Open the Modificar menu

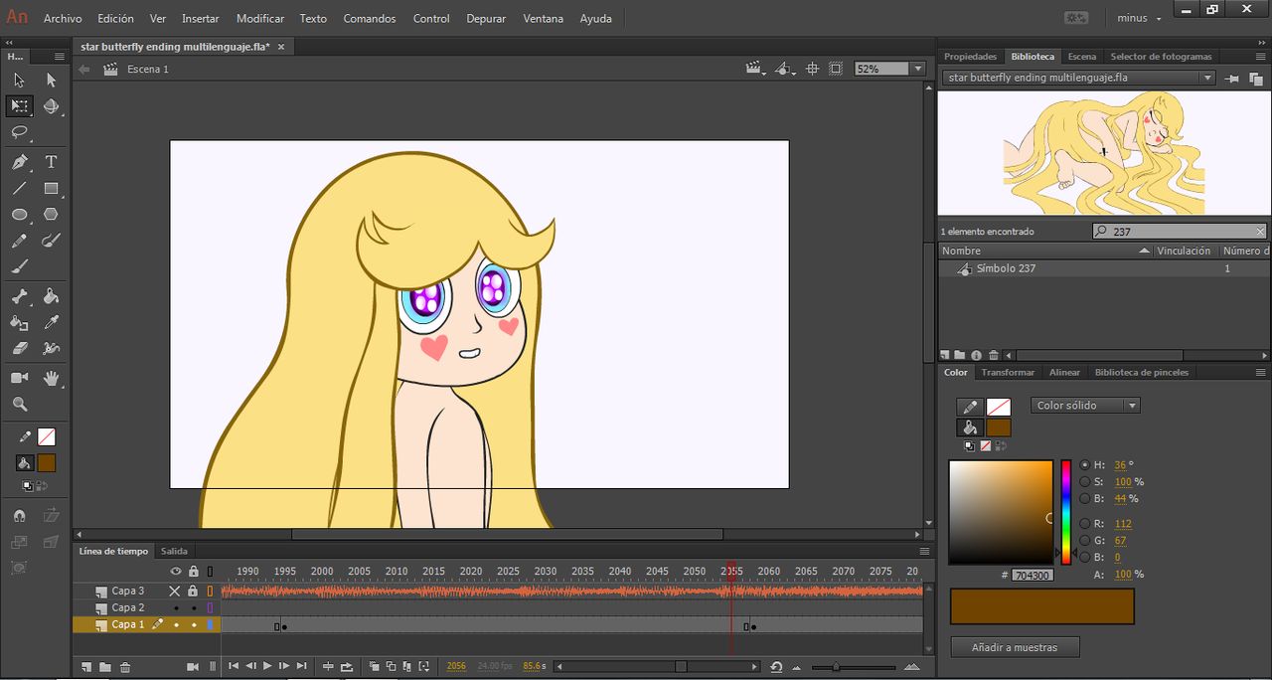pyautogui.click(x=260, y=18)
